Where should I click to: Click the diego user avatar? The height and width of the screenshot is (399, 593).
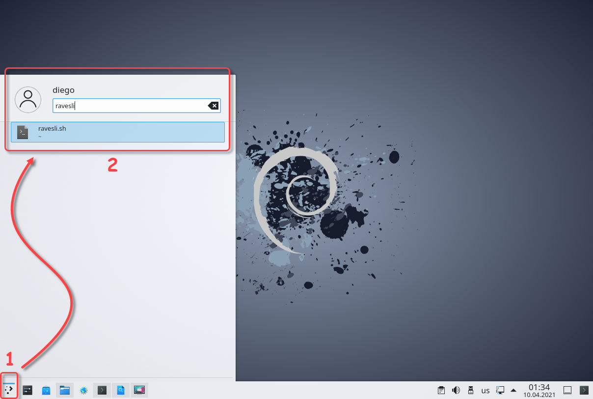[x=28, y=100]
